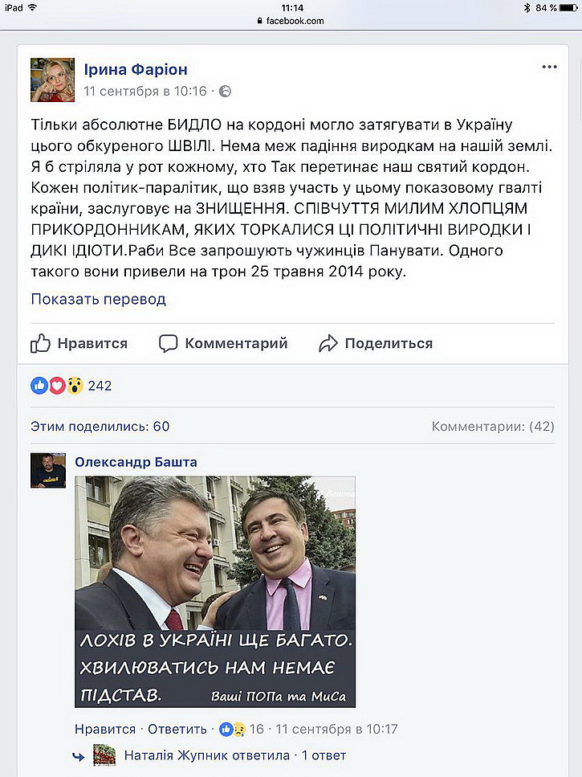
Task: Click the red heart reaction icon
Action: coord(57,385)
